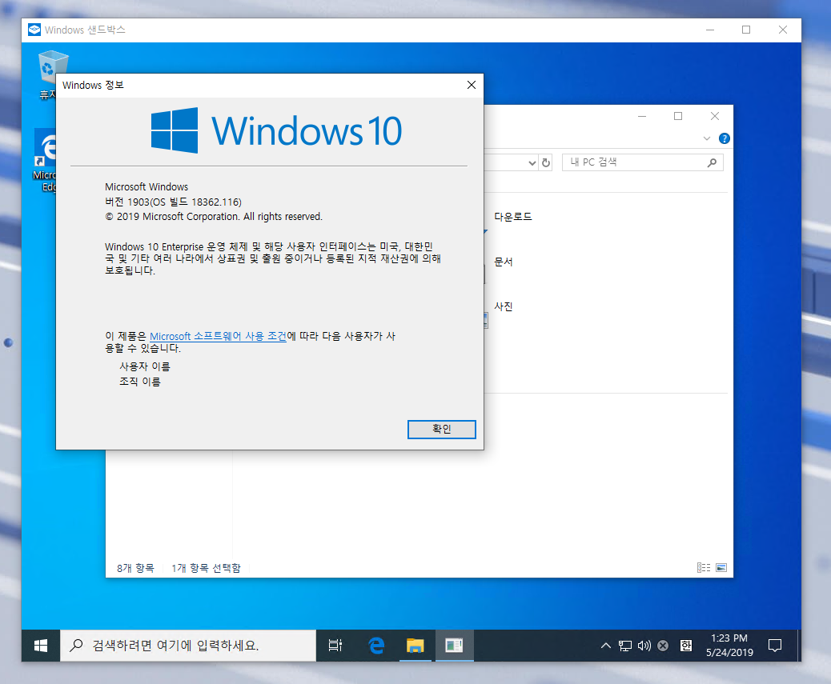Close the Windows 정보 dialog
831x684 pixels.
click(x=472, y=85)
